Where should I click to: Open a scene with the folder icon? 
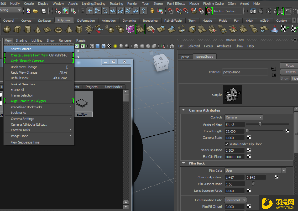coord(36,11)
